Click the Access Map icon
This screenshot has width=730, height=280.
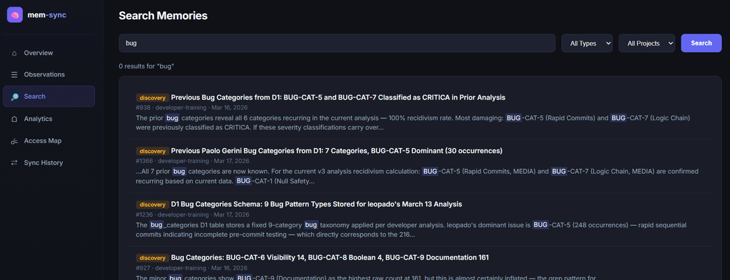[14, 141]
